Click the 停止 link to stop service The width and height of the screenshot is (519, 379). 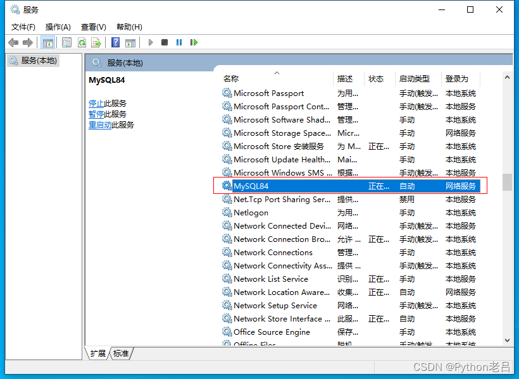click(96, 104)
